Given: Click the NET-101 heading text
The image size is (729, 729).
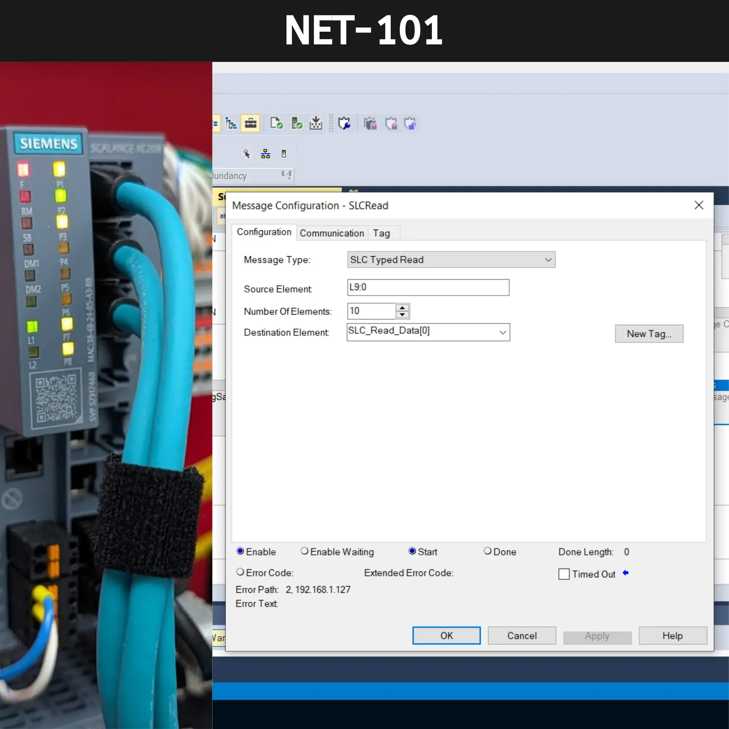Looking at the screenshot, I should coord(364,30).
